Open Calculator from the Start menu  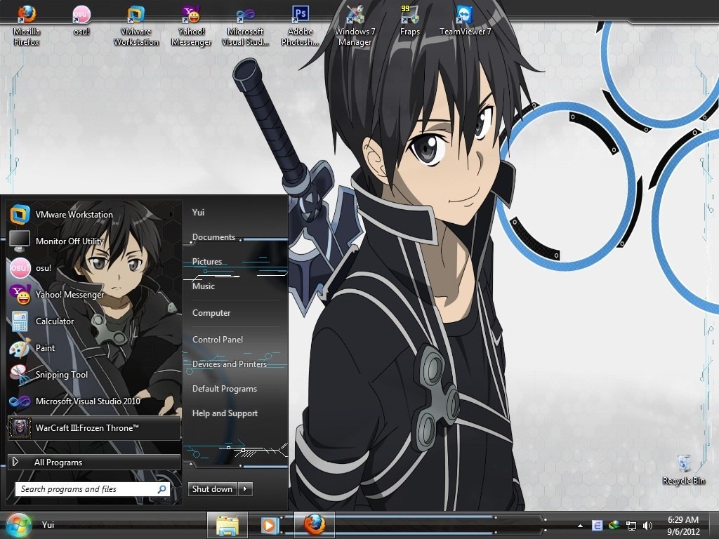tap(94, 321)
